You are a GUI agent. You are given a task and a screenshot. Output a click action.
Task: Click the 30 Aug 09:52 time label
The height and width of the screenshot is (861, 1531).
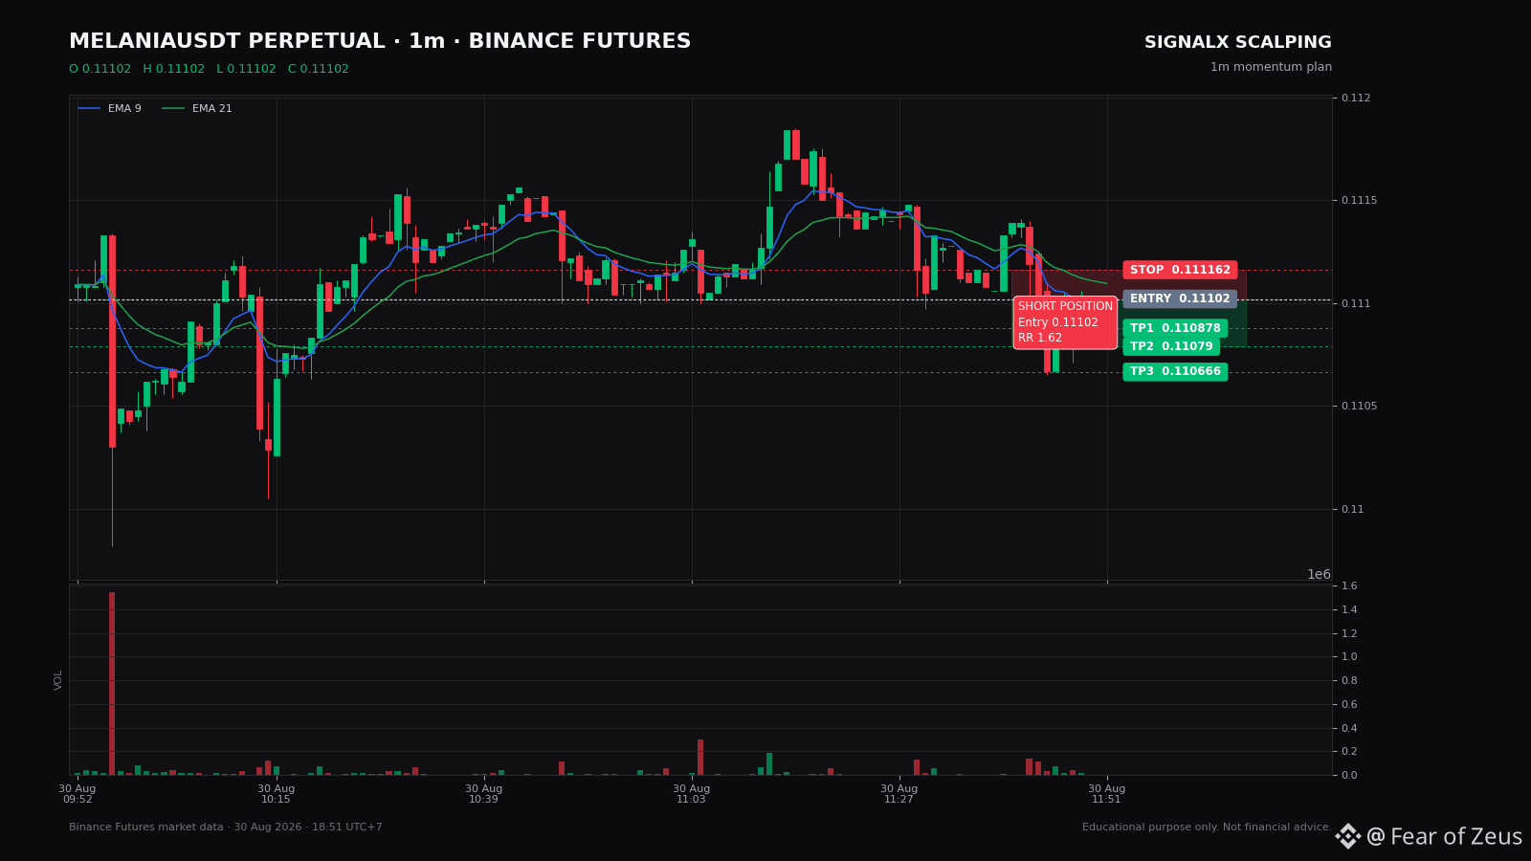[x=78, y=794]
